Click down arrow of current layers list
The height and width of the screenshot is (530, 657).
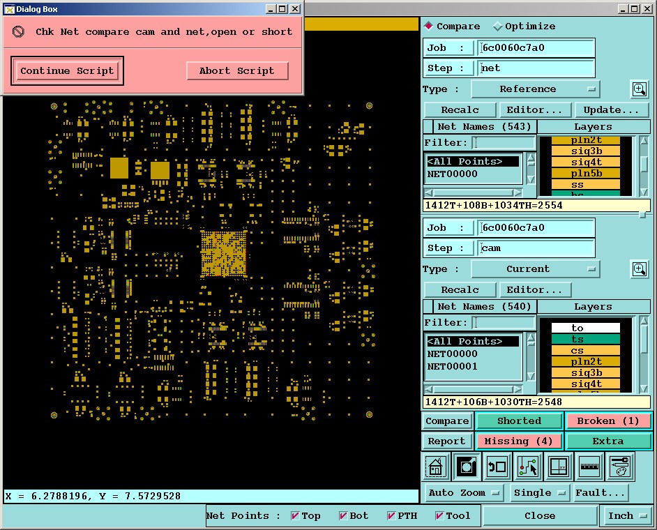coord(644,389)
